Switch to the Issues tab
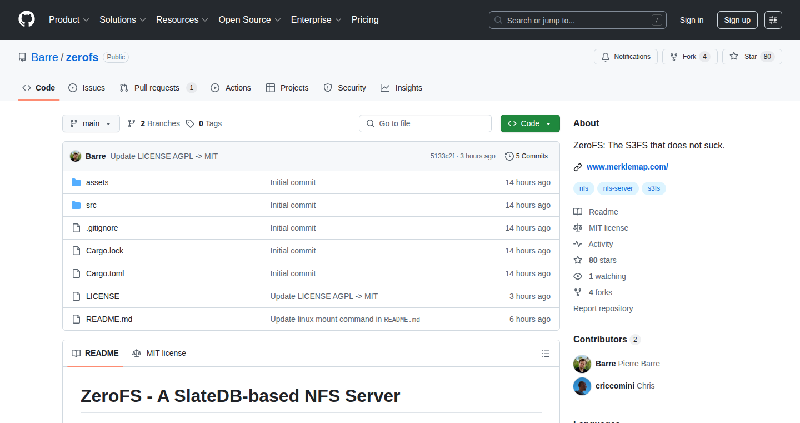 tap(87, 88)
